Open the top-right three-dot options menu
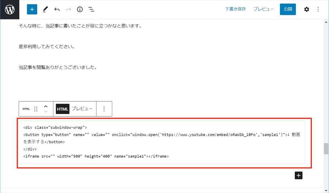This screenshot has width=329, height=193. tap(318, 9)
